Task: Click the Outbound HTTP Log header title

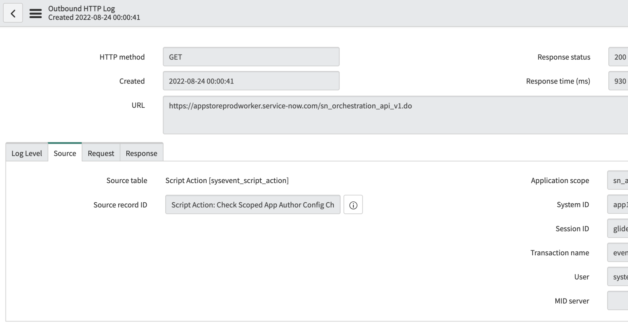Action: point(82,9)
